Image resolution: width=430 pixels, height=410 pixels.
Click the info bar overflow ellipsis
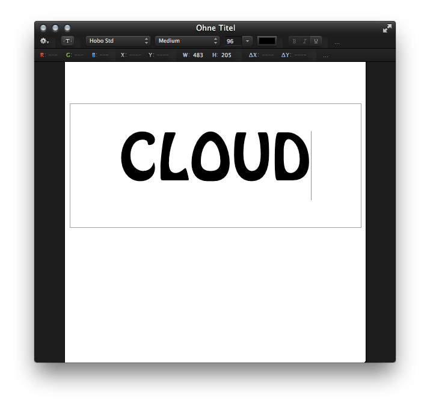pyautogui.click(x=325, y=56)
